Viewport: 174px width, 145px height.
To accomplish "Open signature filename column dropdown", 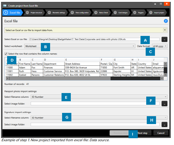I will click(x=99, y=118).
